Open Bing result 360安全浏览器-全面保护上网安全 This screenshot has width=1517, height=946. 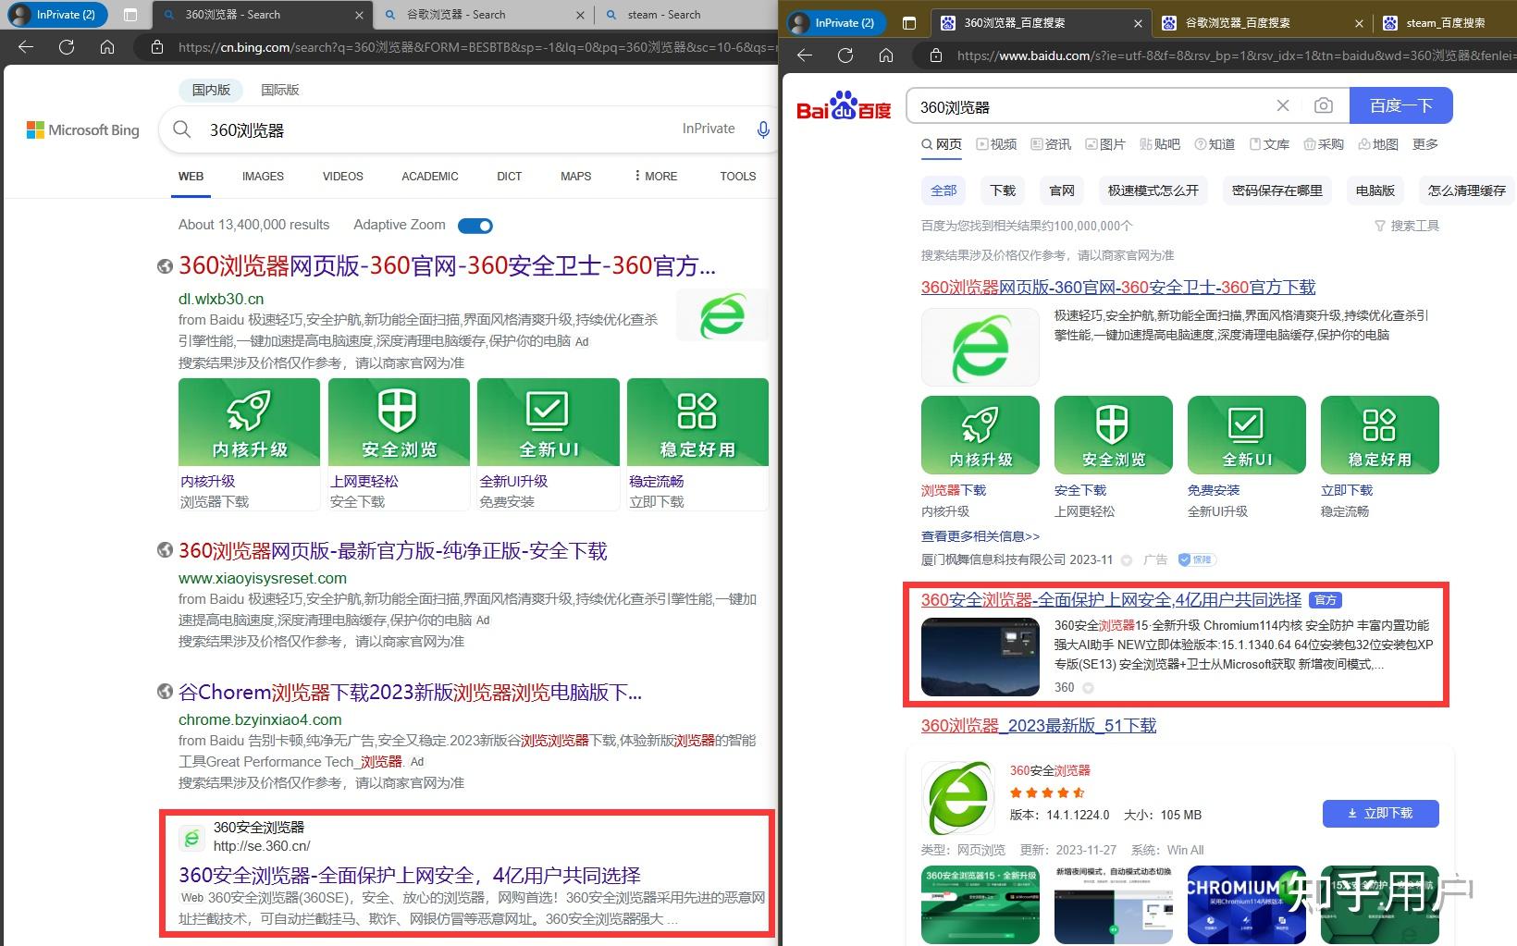(x=410, y=876)
